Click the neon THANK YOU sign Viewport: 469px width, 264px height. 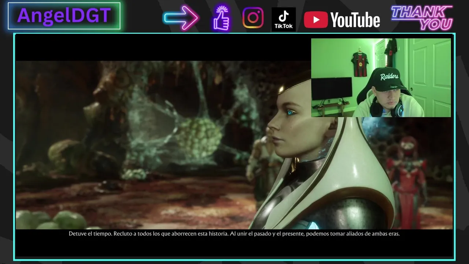(422, 18)
